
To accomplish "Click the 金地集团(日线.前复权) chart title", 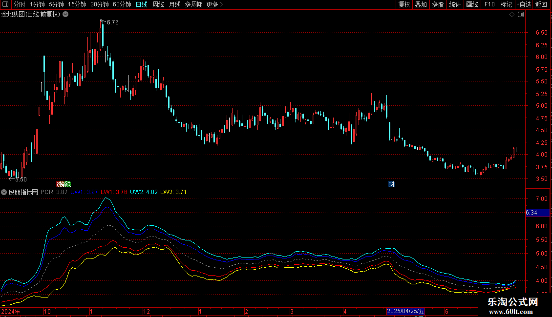I will pos(31,15).
